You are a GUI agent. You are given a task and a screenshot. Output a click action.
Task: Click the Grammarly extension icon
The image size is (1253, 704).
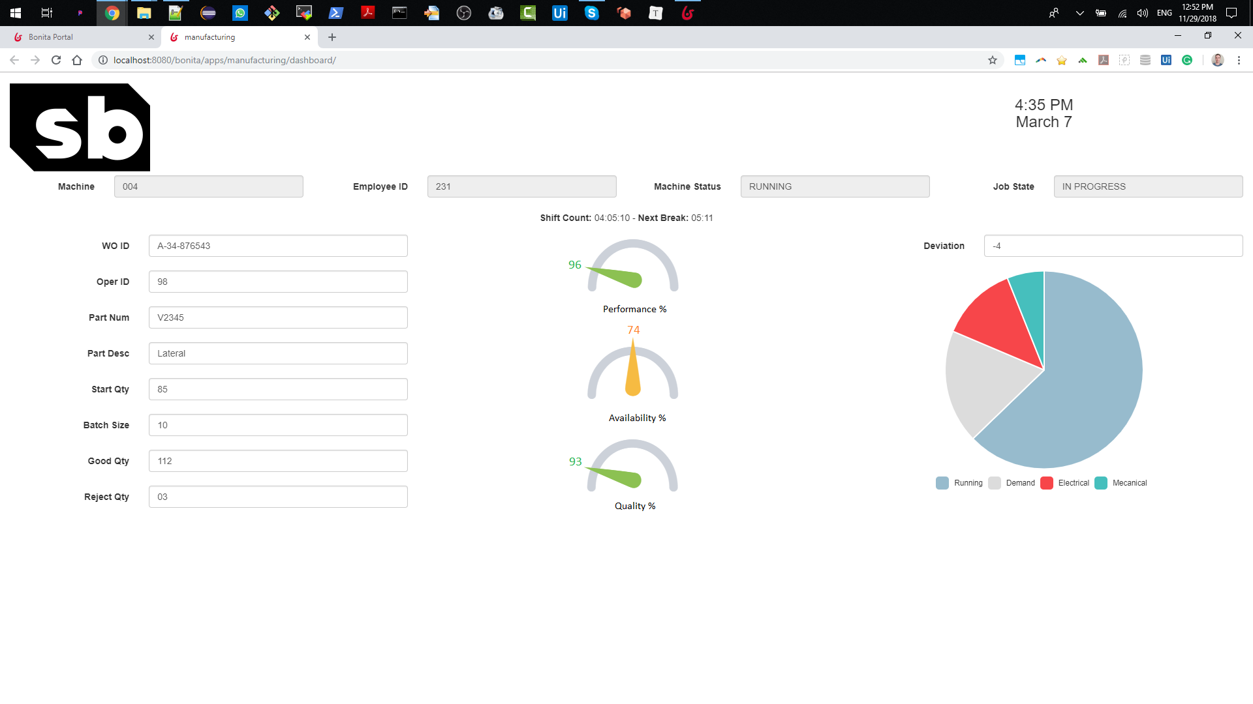[1186, 60]
